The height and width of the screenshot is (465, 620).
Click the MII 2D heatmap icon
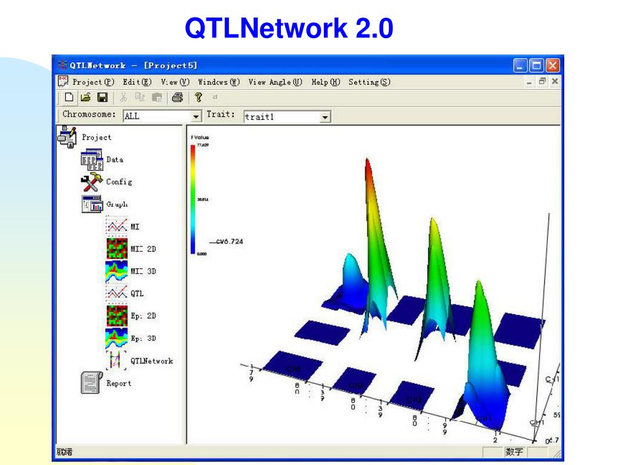117,249
